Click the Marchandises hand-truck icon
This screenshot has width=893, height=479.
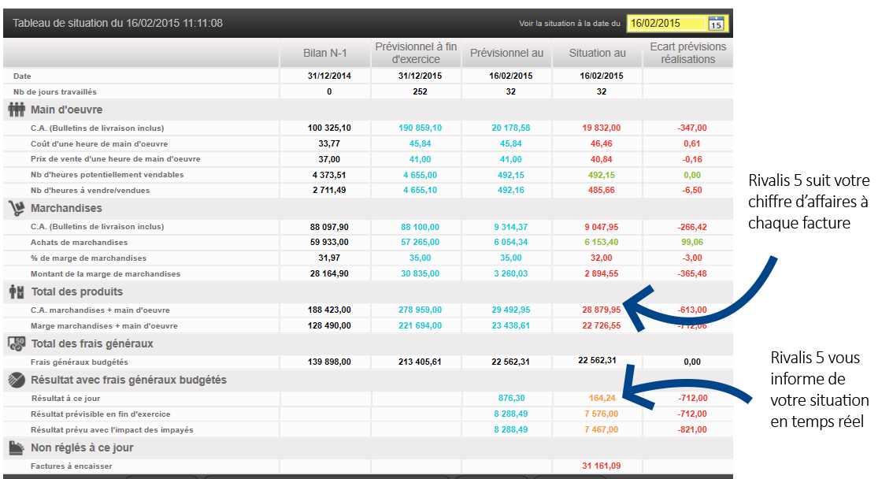pyautogui.click(x=17, y=209)
